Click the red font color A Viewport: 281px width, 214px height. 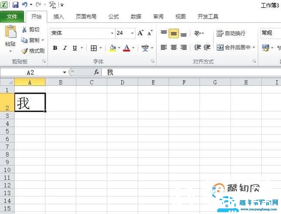pyautogui.click(x=127, y=48)
